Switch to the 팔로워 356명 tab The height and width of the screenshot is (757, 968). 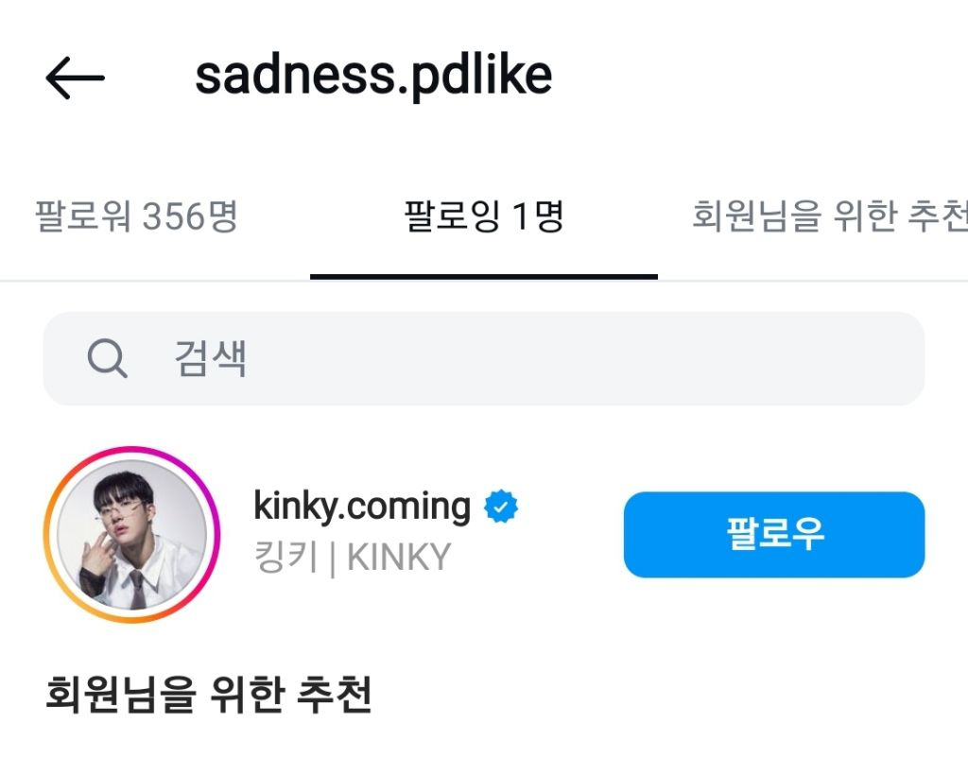[x=136, y=217]
